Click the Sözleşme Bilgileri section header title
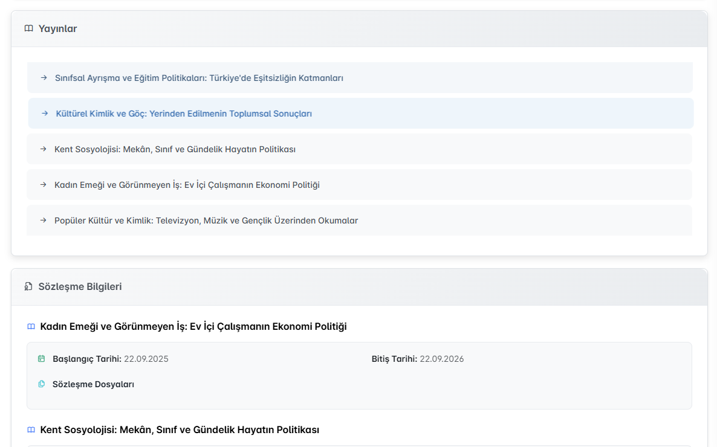Viewport: 717px width, 447px height. pyautogui.click(x=80, y=286)
